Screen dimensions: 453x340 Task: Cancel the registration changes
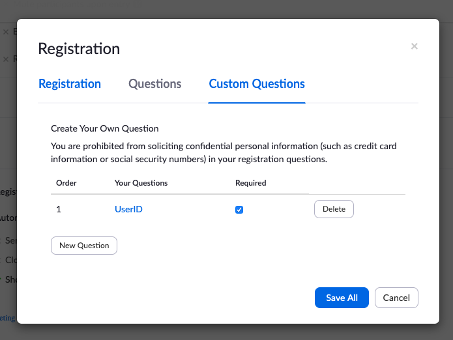(x=396, y=298)
